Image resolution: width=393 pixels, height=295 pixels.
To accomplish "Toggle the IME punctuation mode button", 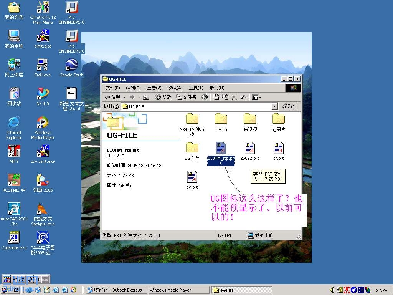I will point(37,279).
